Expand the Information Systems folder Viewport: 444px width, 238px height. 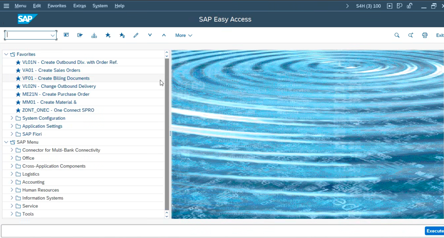coord(12,198)
